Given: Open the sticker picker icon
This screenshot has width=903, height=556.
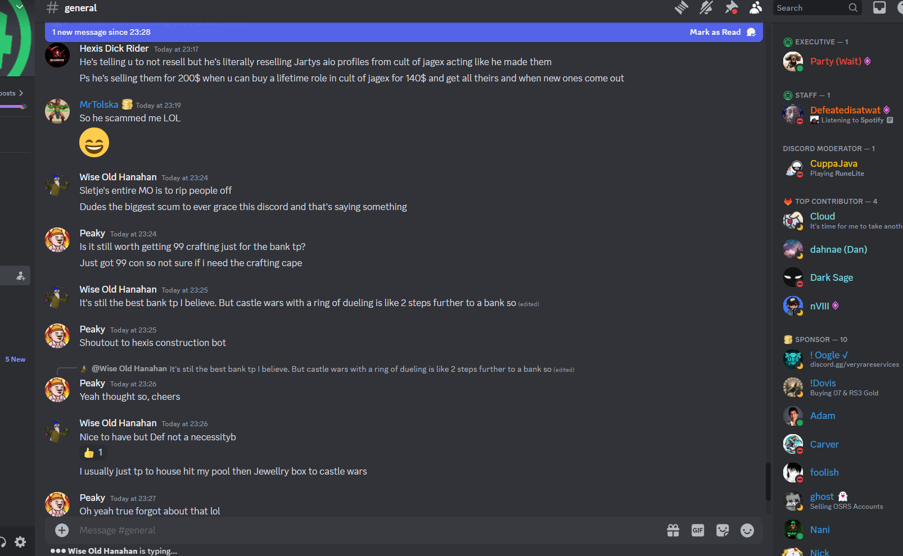Looking at the screenshot, I should coord(723,530).
